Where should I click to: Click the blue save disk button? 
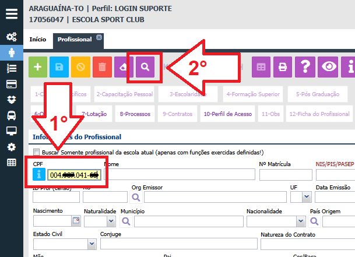tap(59, 67)
